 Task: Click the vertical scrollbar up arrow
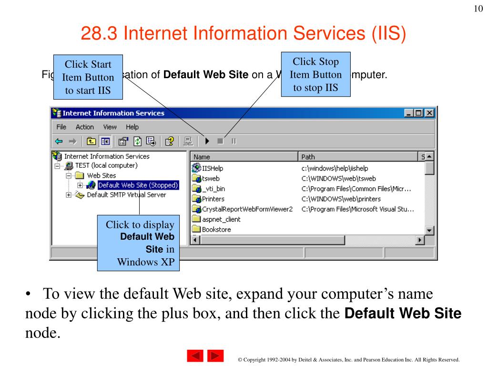[429, 156]
